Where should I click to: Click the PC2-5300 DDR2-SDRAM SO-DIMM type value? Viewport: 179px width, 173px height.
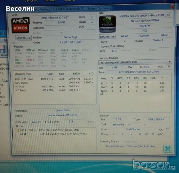coord(139,72)
